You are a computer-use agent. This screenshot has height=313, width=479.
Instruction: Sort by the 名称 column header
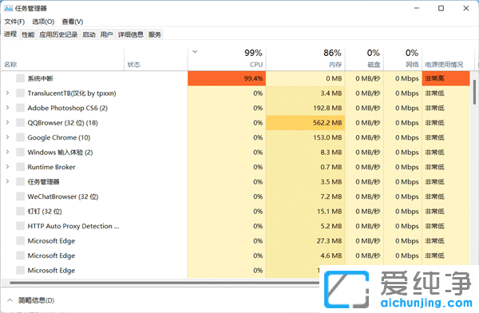click(x=62, y=60)
